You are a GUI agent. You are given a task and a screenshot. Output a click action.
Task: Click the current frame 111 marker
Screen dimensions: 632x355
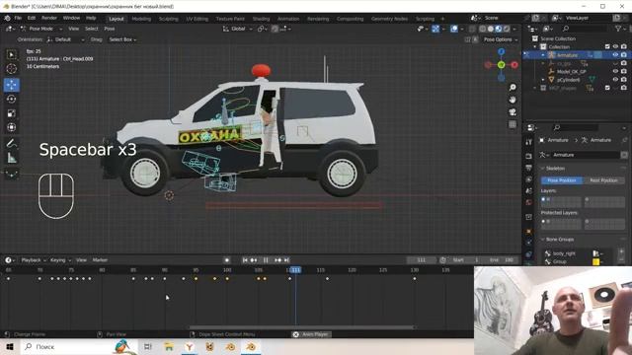click(x=295, y=270)
